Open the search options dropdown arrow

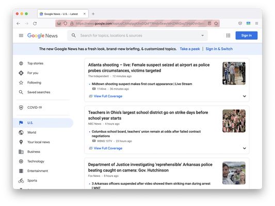coord(202,36)
